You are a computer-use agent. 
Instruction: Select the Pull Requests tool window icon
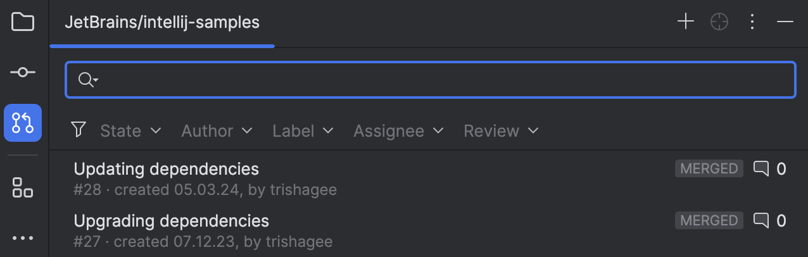coord(23,123)
